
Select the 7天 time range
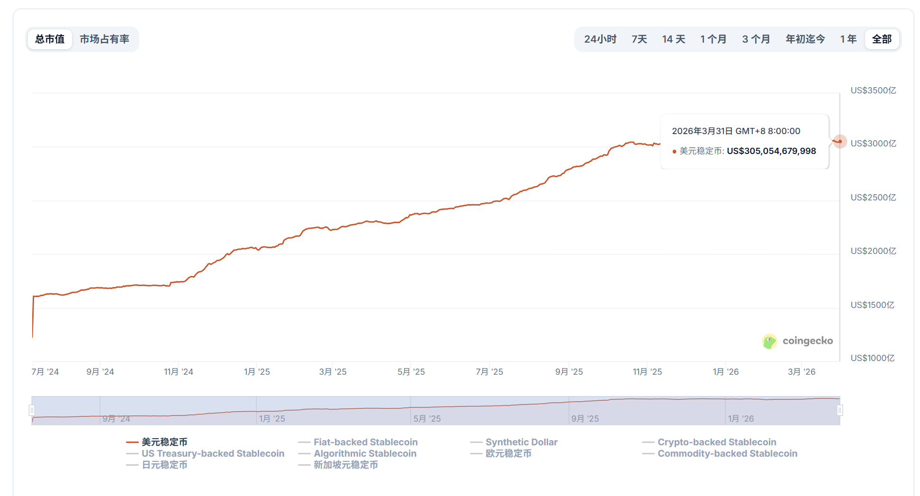(639, 39)
